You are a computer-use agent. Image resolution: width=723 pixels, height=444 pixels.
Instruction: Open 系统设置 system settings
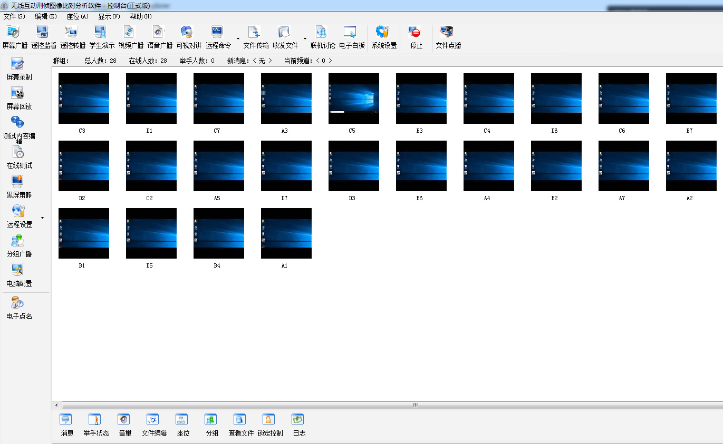(x=384, y=37)
